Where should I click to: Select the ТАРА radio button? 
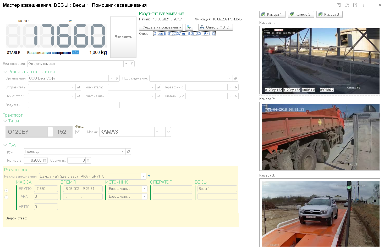point(7,197)
